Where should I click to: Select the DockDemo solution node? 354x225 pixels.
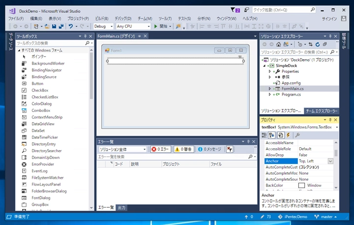pos(301,60)
